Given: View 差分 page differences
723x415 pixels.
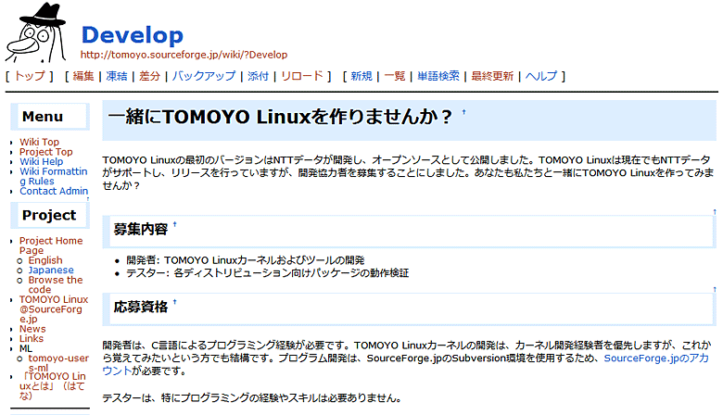Looking at the screenshot, I should coord(149,76).
